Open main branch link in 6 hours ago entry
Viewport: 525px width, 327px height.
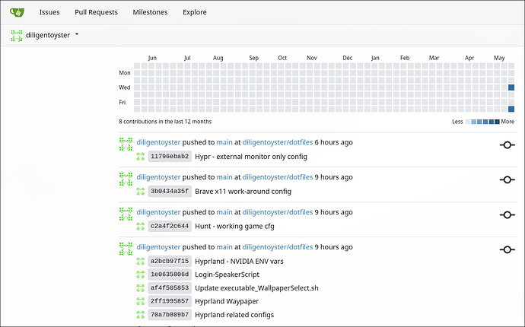(x=224, y=142)
